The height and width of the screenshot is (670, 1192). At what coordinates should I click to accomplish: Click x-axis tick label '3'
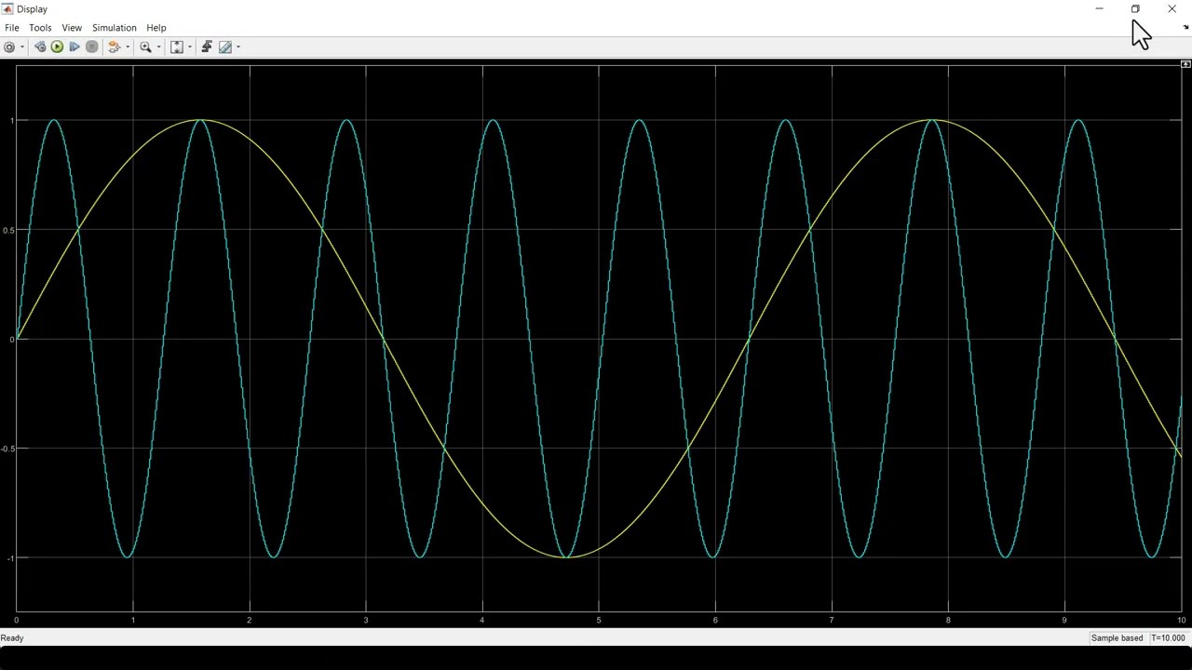[x=366, y=620]
